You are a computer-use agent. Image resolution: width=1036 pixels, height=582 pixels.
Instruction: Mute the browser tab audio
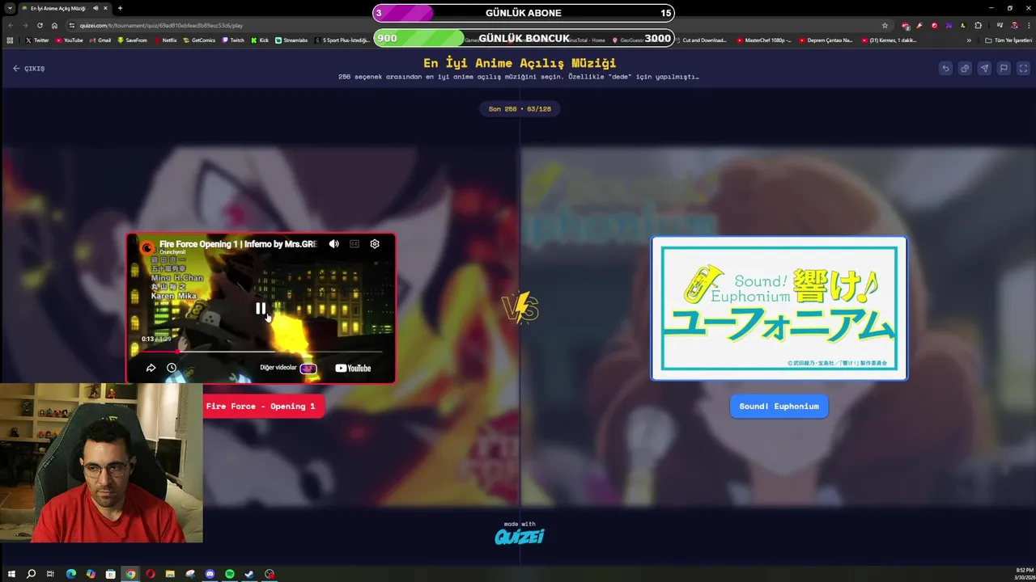pyautogui.click(x=96, y=8)
